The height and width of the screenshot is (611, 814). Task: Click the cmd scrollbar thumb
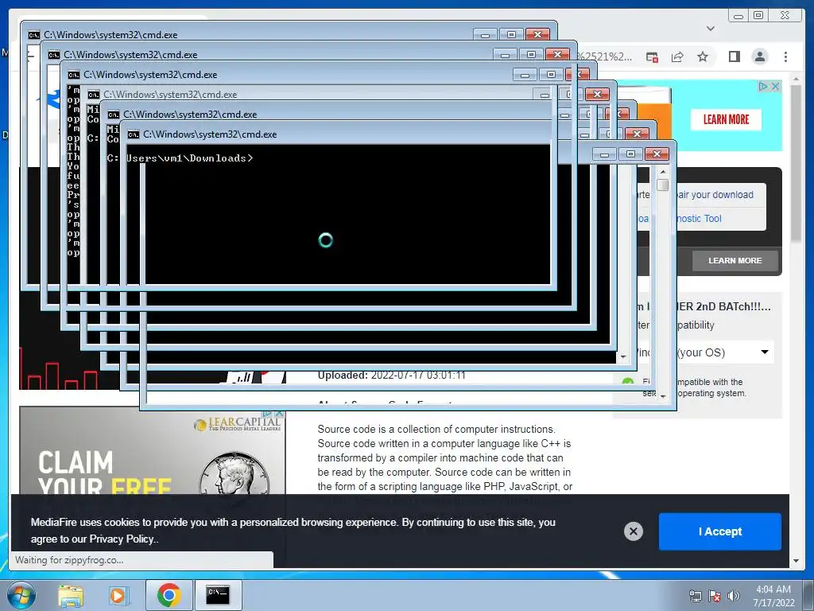pos(662,185)
